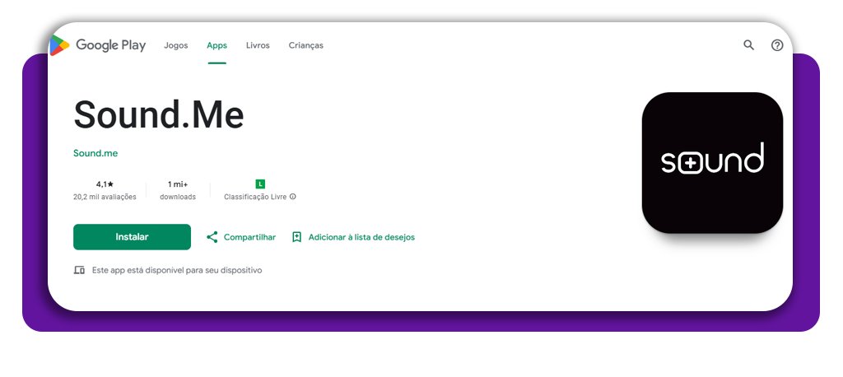843x377 pixels.
Task: Click the wishlist bookmark icon
Action: [x=297, y=237]
